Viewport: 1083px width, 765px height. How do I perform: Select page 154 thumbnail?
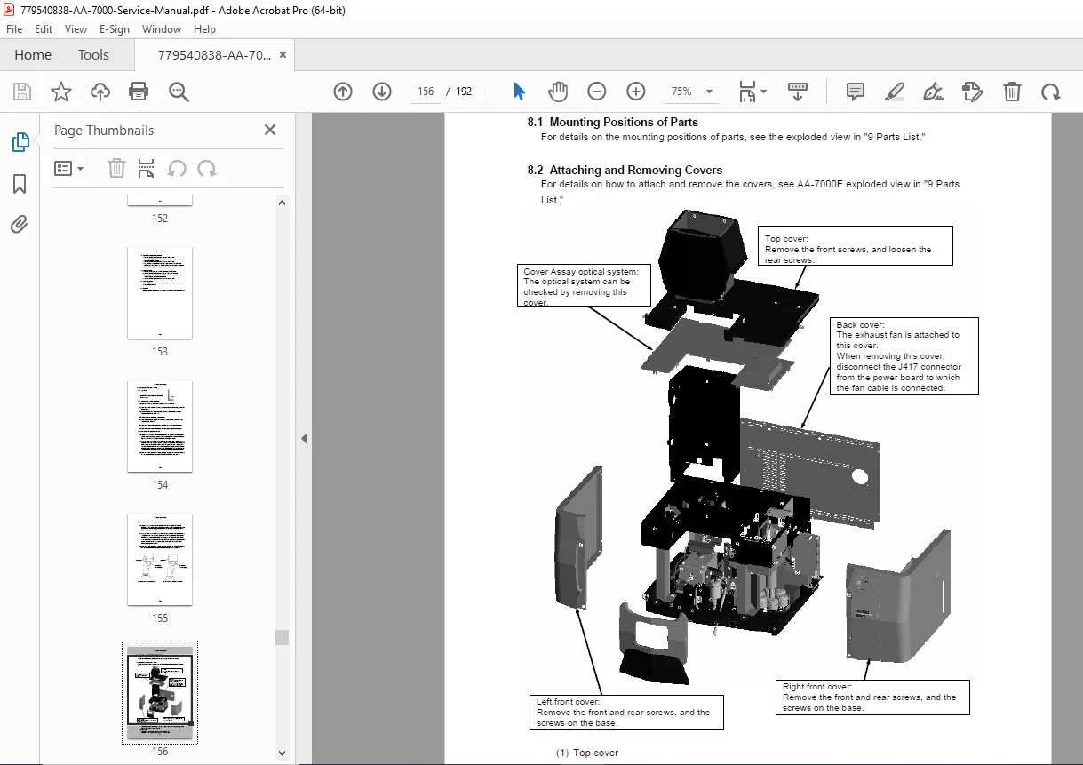tap(160, 426)
